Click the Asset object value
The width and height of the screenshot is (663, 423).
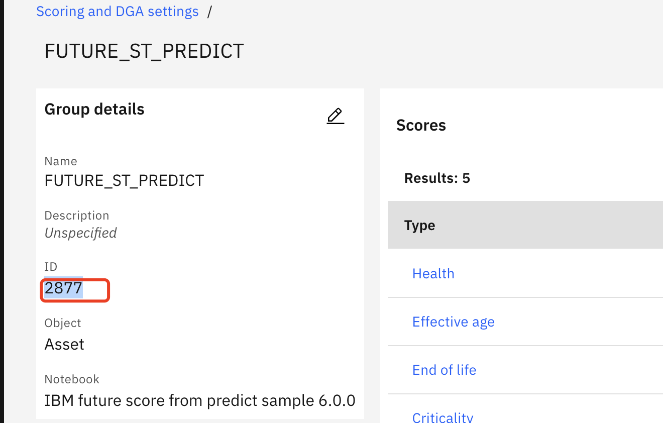coord(64,344)
